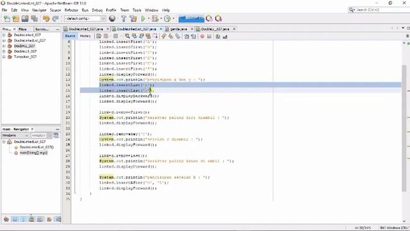
Task: Toggle Show Static Members filter icon in Navigator
Action: click(23, 219)
